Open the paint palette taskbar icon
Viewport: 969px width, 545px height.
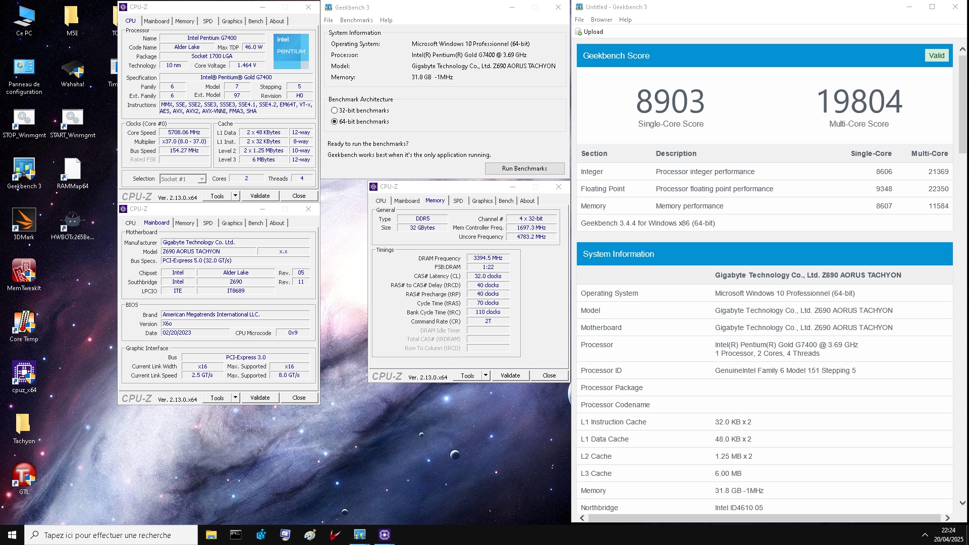coord(310,535)
